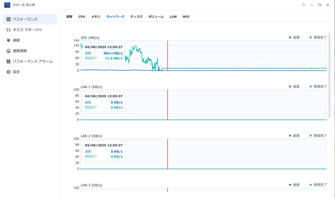Click the 接続 plug icon
This screenshot has width=335, height=198.
click(8, 40)
